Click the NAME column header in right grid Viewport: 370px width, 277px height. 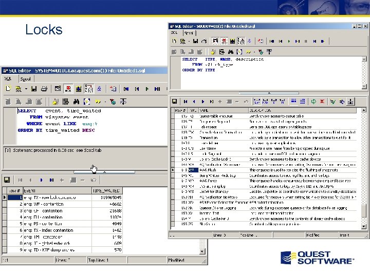pos(223,110)
